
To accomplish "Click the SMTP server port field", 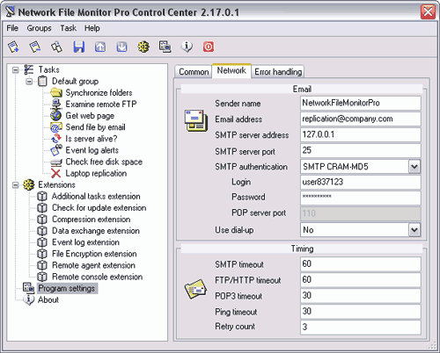I will [361, 150].
